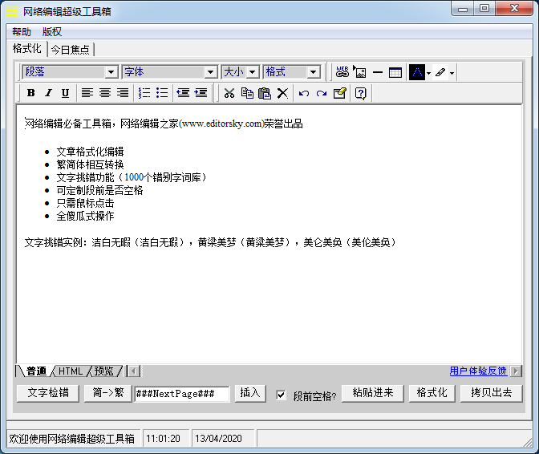This screenshot has height=454, width=539.
Task: Click the 简->繁 conversion button
Action: pos(108,393)
